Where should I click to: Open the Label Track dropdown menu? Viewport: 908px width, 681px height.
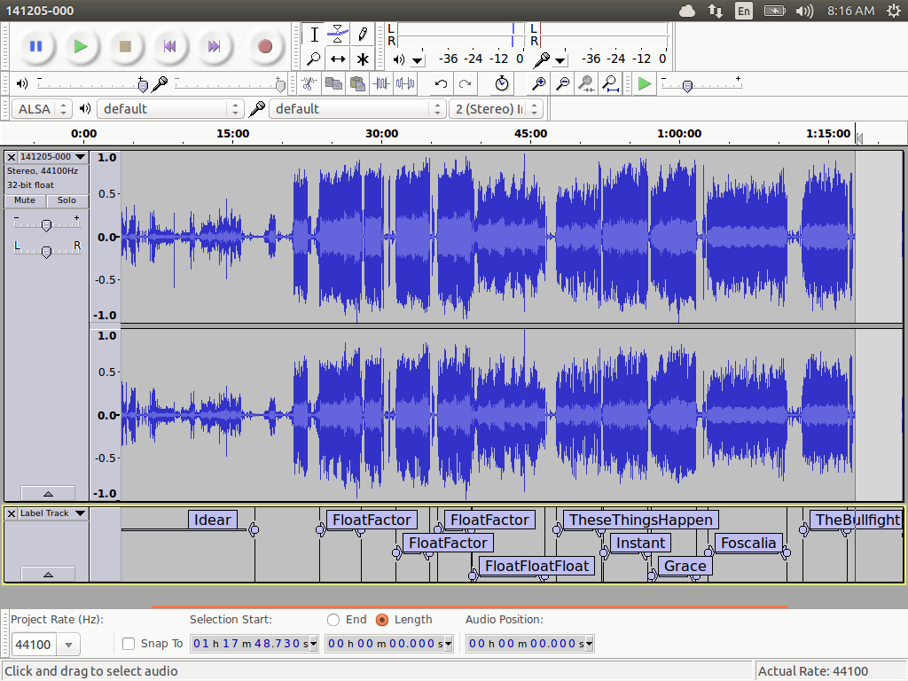point(52,513)
